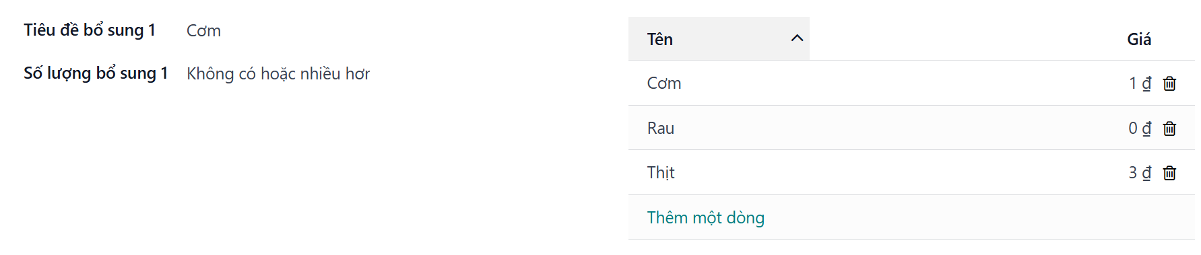Click the Tiêu đề bổ sung 1 label
Screen dimensions: 1201x255
click(x=90, y=30)
